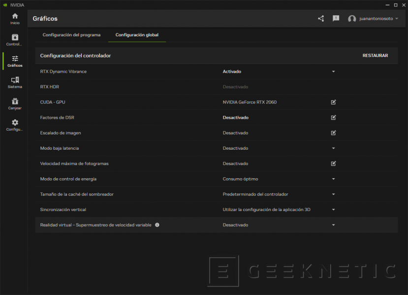Click Velocidad máxima de fotogramas label

pyautogui.click(x=74, y=163)
